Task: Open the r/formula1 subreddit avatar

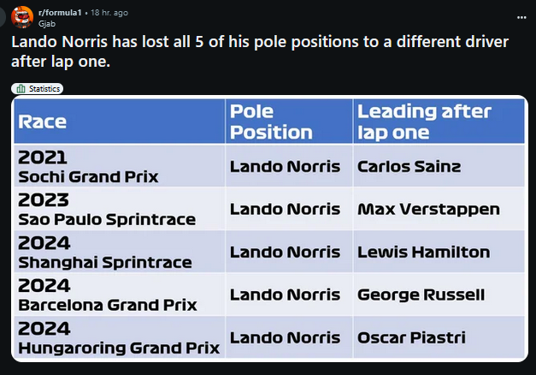Action: tap(22, 17)
